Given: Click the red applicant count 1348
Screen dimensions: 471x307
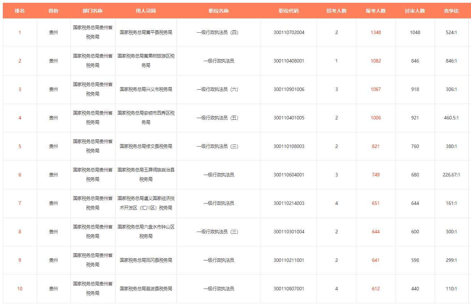Looking at the screenshot, I should click(375, 32).
